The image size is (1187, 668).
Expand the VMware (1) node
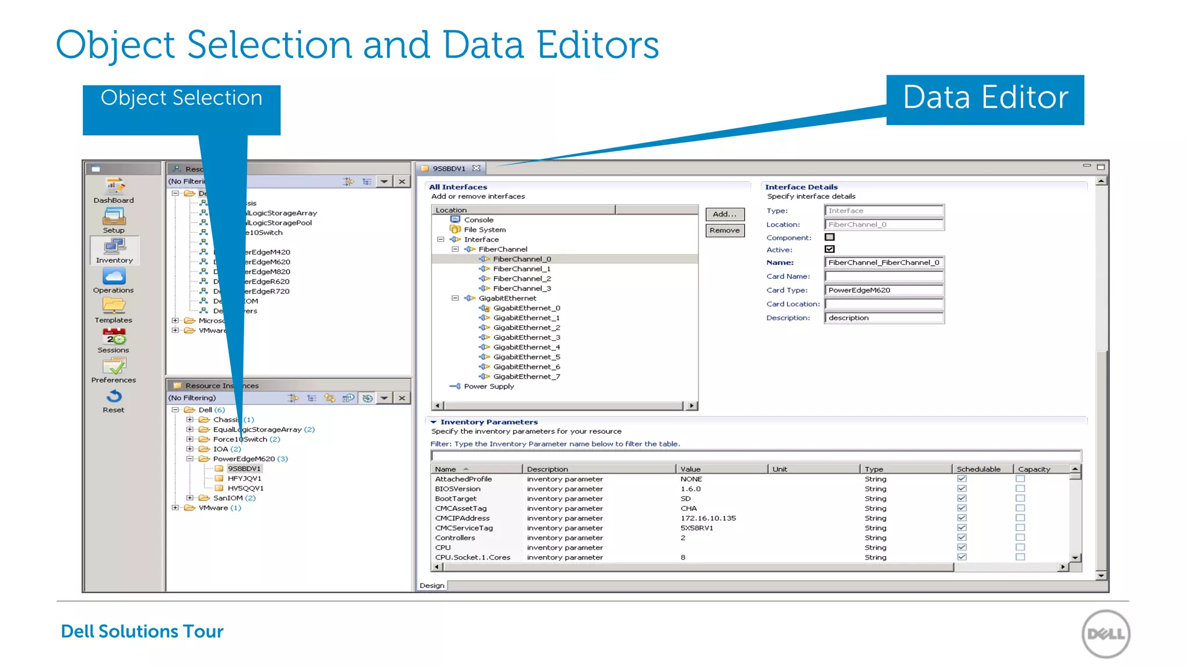pos(175,508)
